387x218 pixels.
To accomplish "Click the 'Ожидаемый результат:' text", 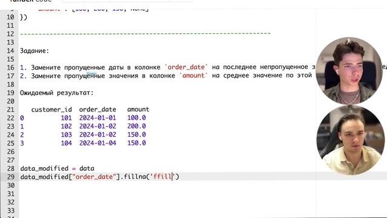I will coord(57,93).
